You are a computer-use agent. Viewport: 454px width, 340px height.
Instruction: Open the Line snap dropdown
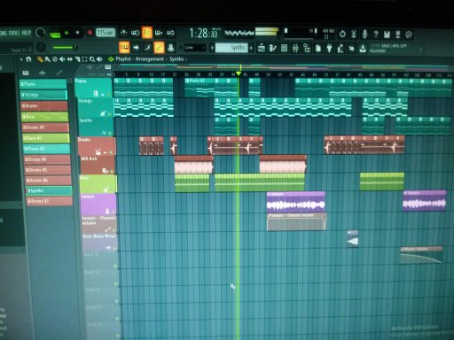coord(195,48)
